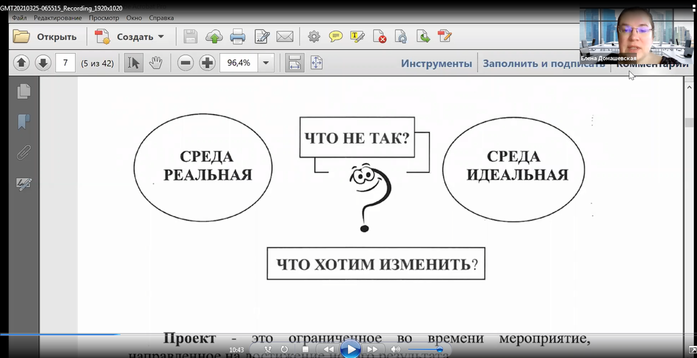Click the rewind button in media player
The image size is (697, 358).
tap(328, 349)
